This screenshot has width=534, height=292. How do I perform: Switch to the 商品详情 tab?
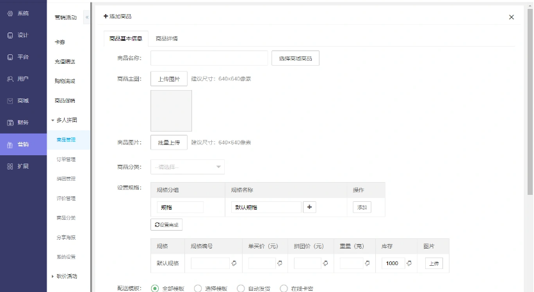pyautogui.click(x=166, y=38)
